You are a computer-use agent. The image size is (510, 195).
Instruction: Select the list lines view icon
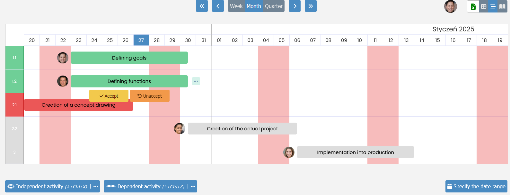coord(493,6)
